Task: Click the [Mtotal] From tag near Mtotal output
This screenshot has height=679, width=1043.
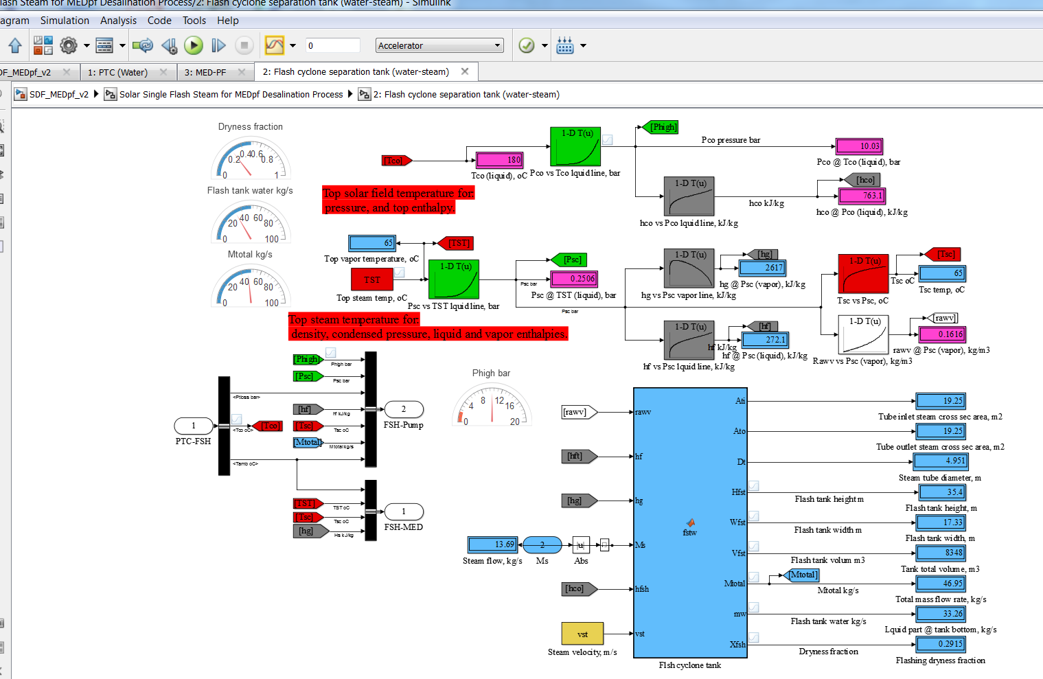Action: (802, 575)
